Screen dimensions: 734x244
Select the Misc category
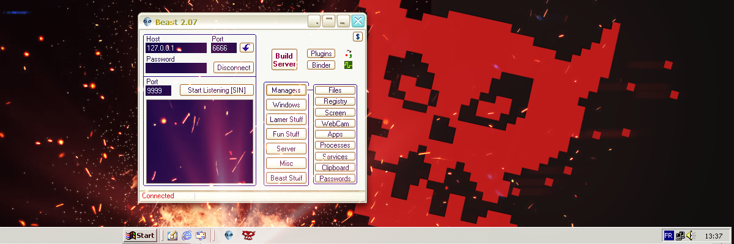click(286, 163)
